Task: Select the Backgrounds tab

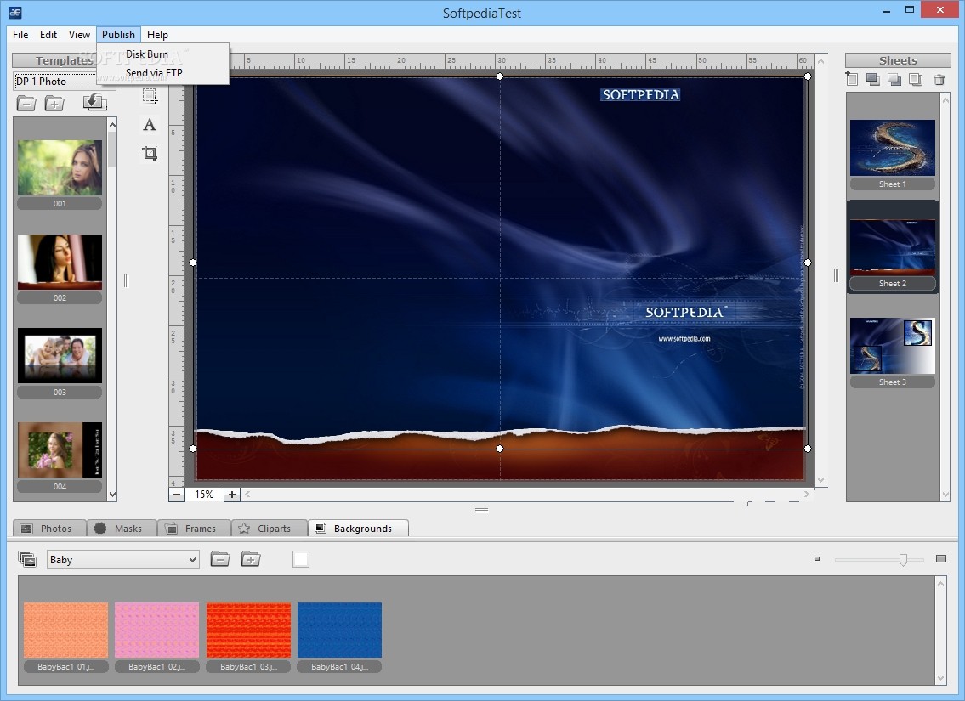Action: [x=358, y=529]
